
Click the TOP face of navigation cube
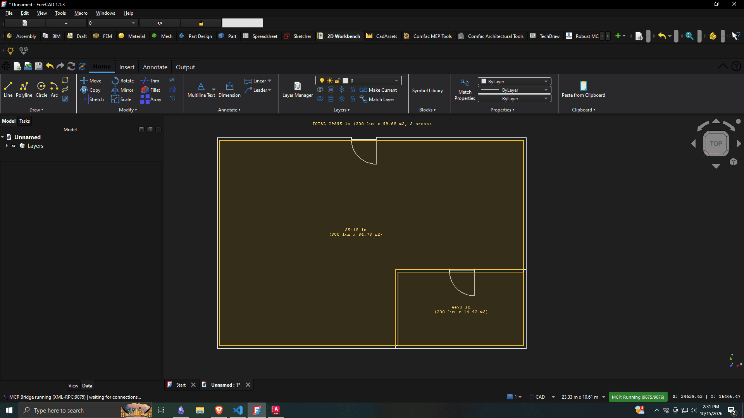(716, 144)
